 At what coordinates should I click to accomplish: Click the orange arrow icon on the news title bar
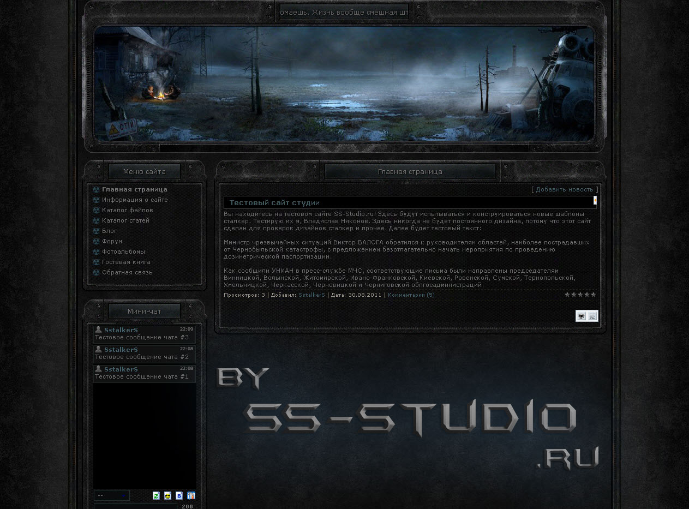point(595,201)
